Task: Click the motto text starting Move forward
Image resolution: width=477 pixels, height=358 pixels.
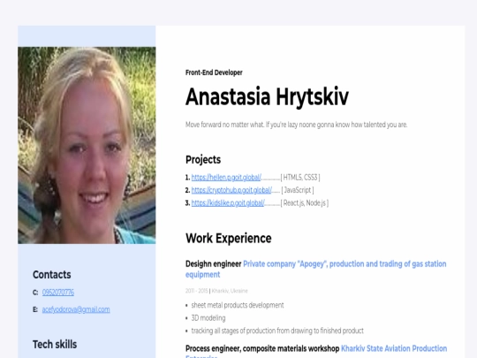Action: click(x=296, y=125)
